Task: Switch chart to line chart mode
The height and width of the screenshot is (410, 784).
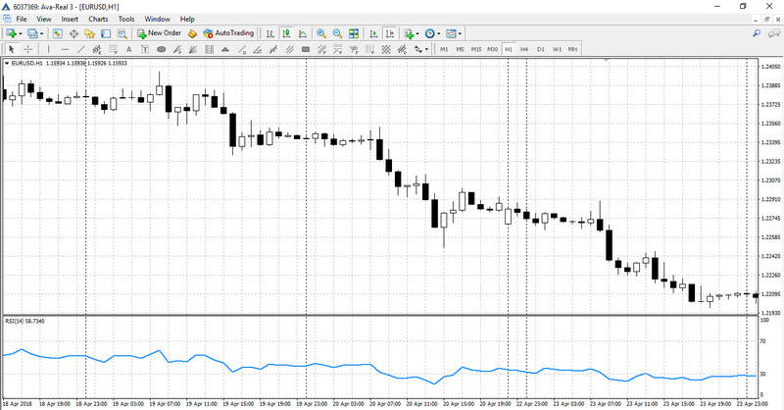Action: (301, 33)
